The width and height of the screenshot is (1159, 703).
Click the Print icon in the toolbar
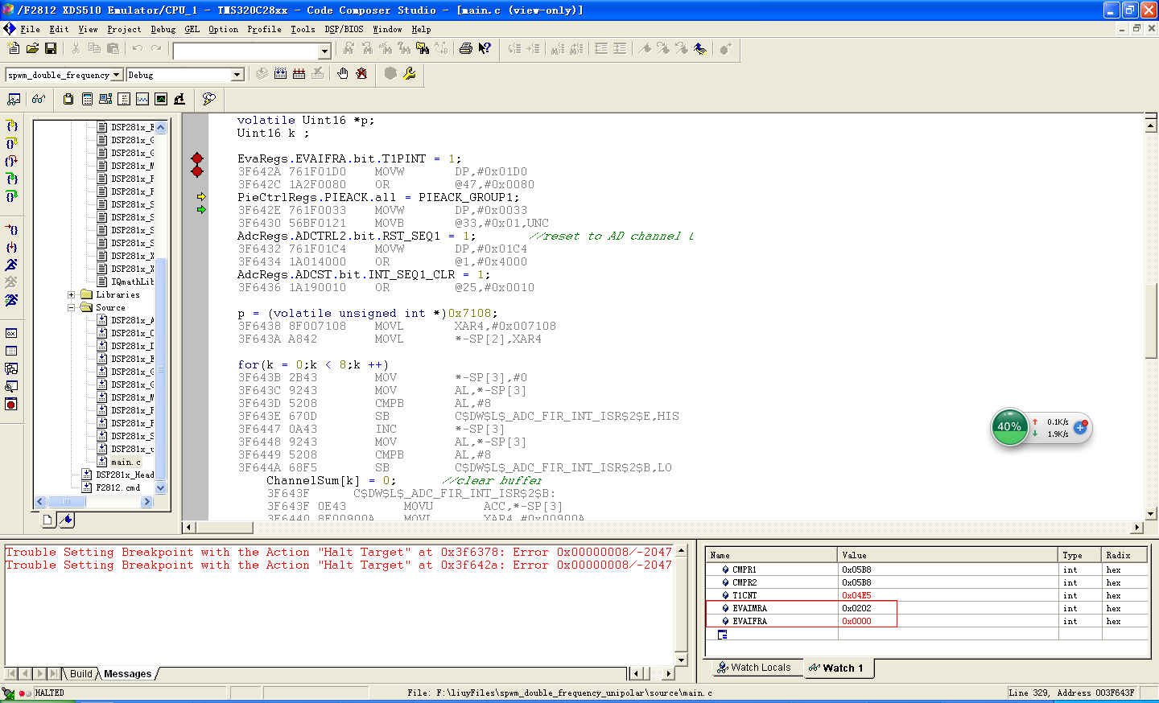tap(465, 49)
